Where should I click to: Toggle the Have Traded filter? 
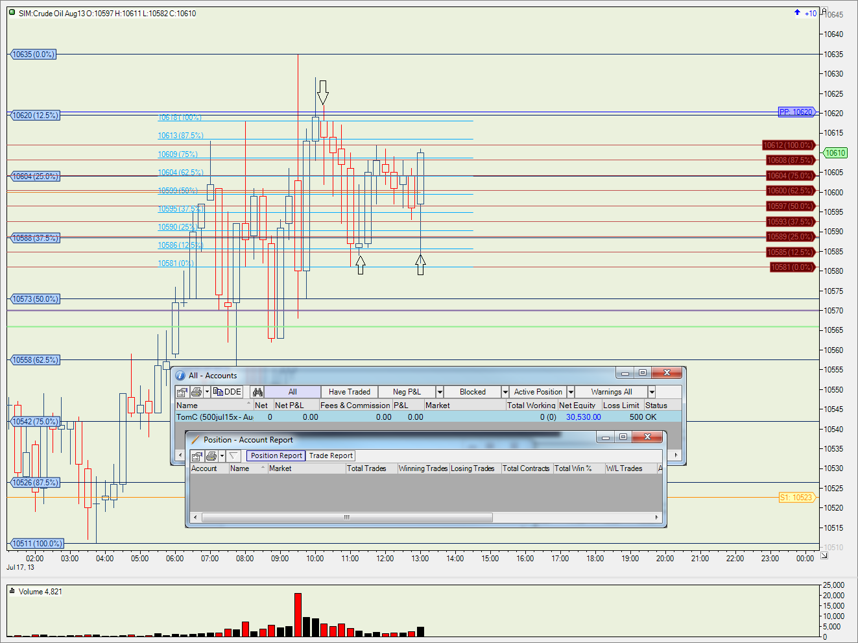(350, 392)
